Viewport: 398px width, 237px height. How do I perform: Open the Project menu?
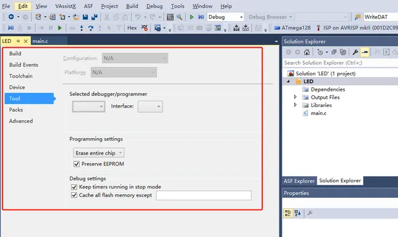click(109, 6)
